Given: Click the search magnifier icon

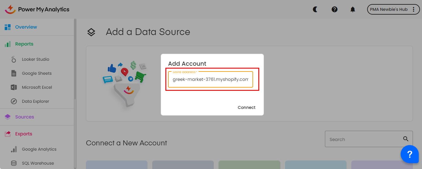Looking at the screenshot, I should tap(406, 139).
